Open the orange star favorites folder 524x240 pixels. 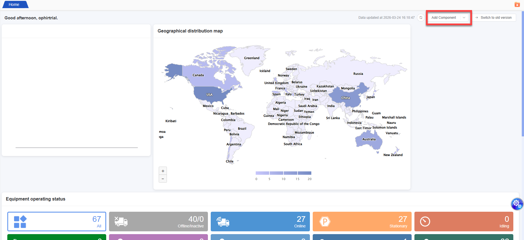[x=517, y=4]
